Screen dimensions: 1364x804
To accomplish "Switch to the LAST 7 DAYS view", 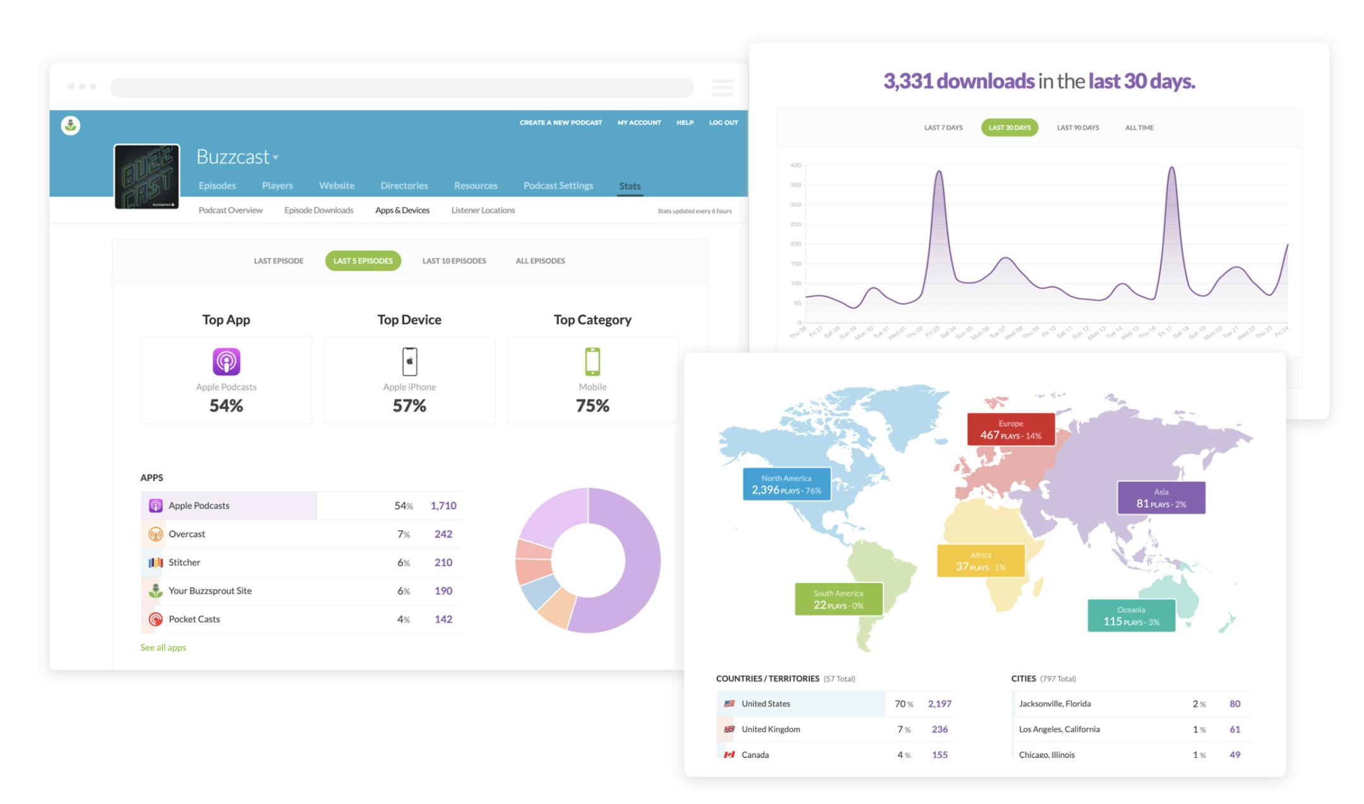I will 943,127.
